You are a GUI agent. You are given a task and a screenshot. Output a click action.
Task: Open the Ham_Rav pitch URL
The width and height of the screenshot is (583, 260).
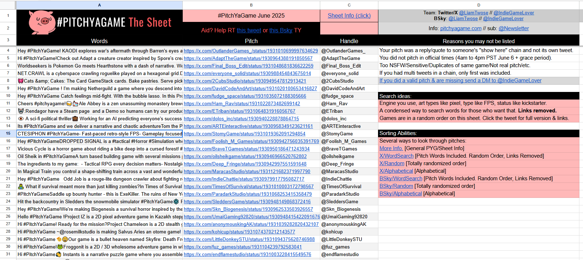click(242, 103)
